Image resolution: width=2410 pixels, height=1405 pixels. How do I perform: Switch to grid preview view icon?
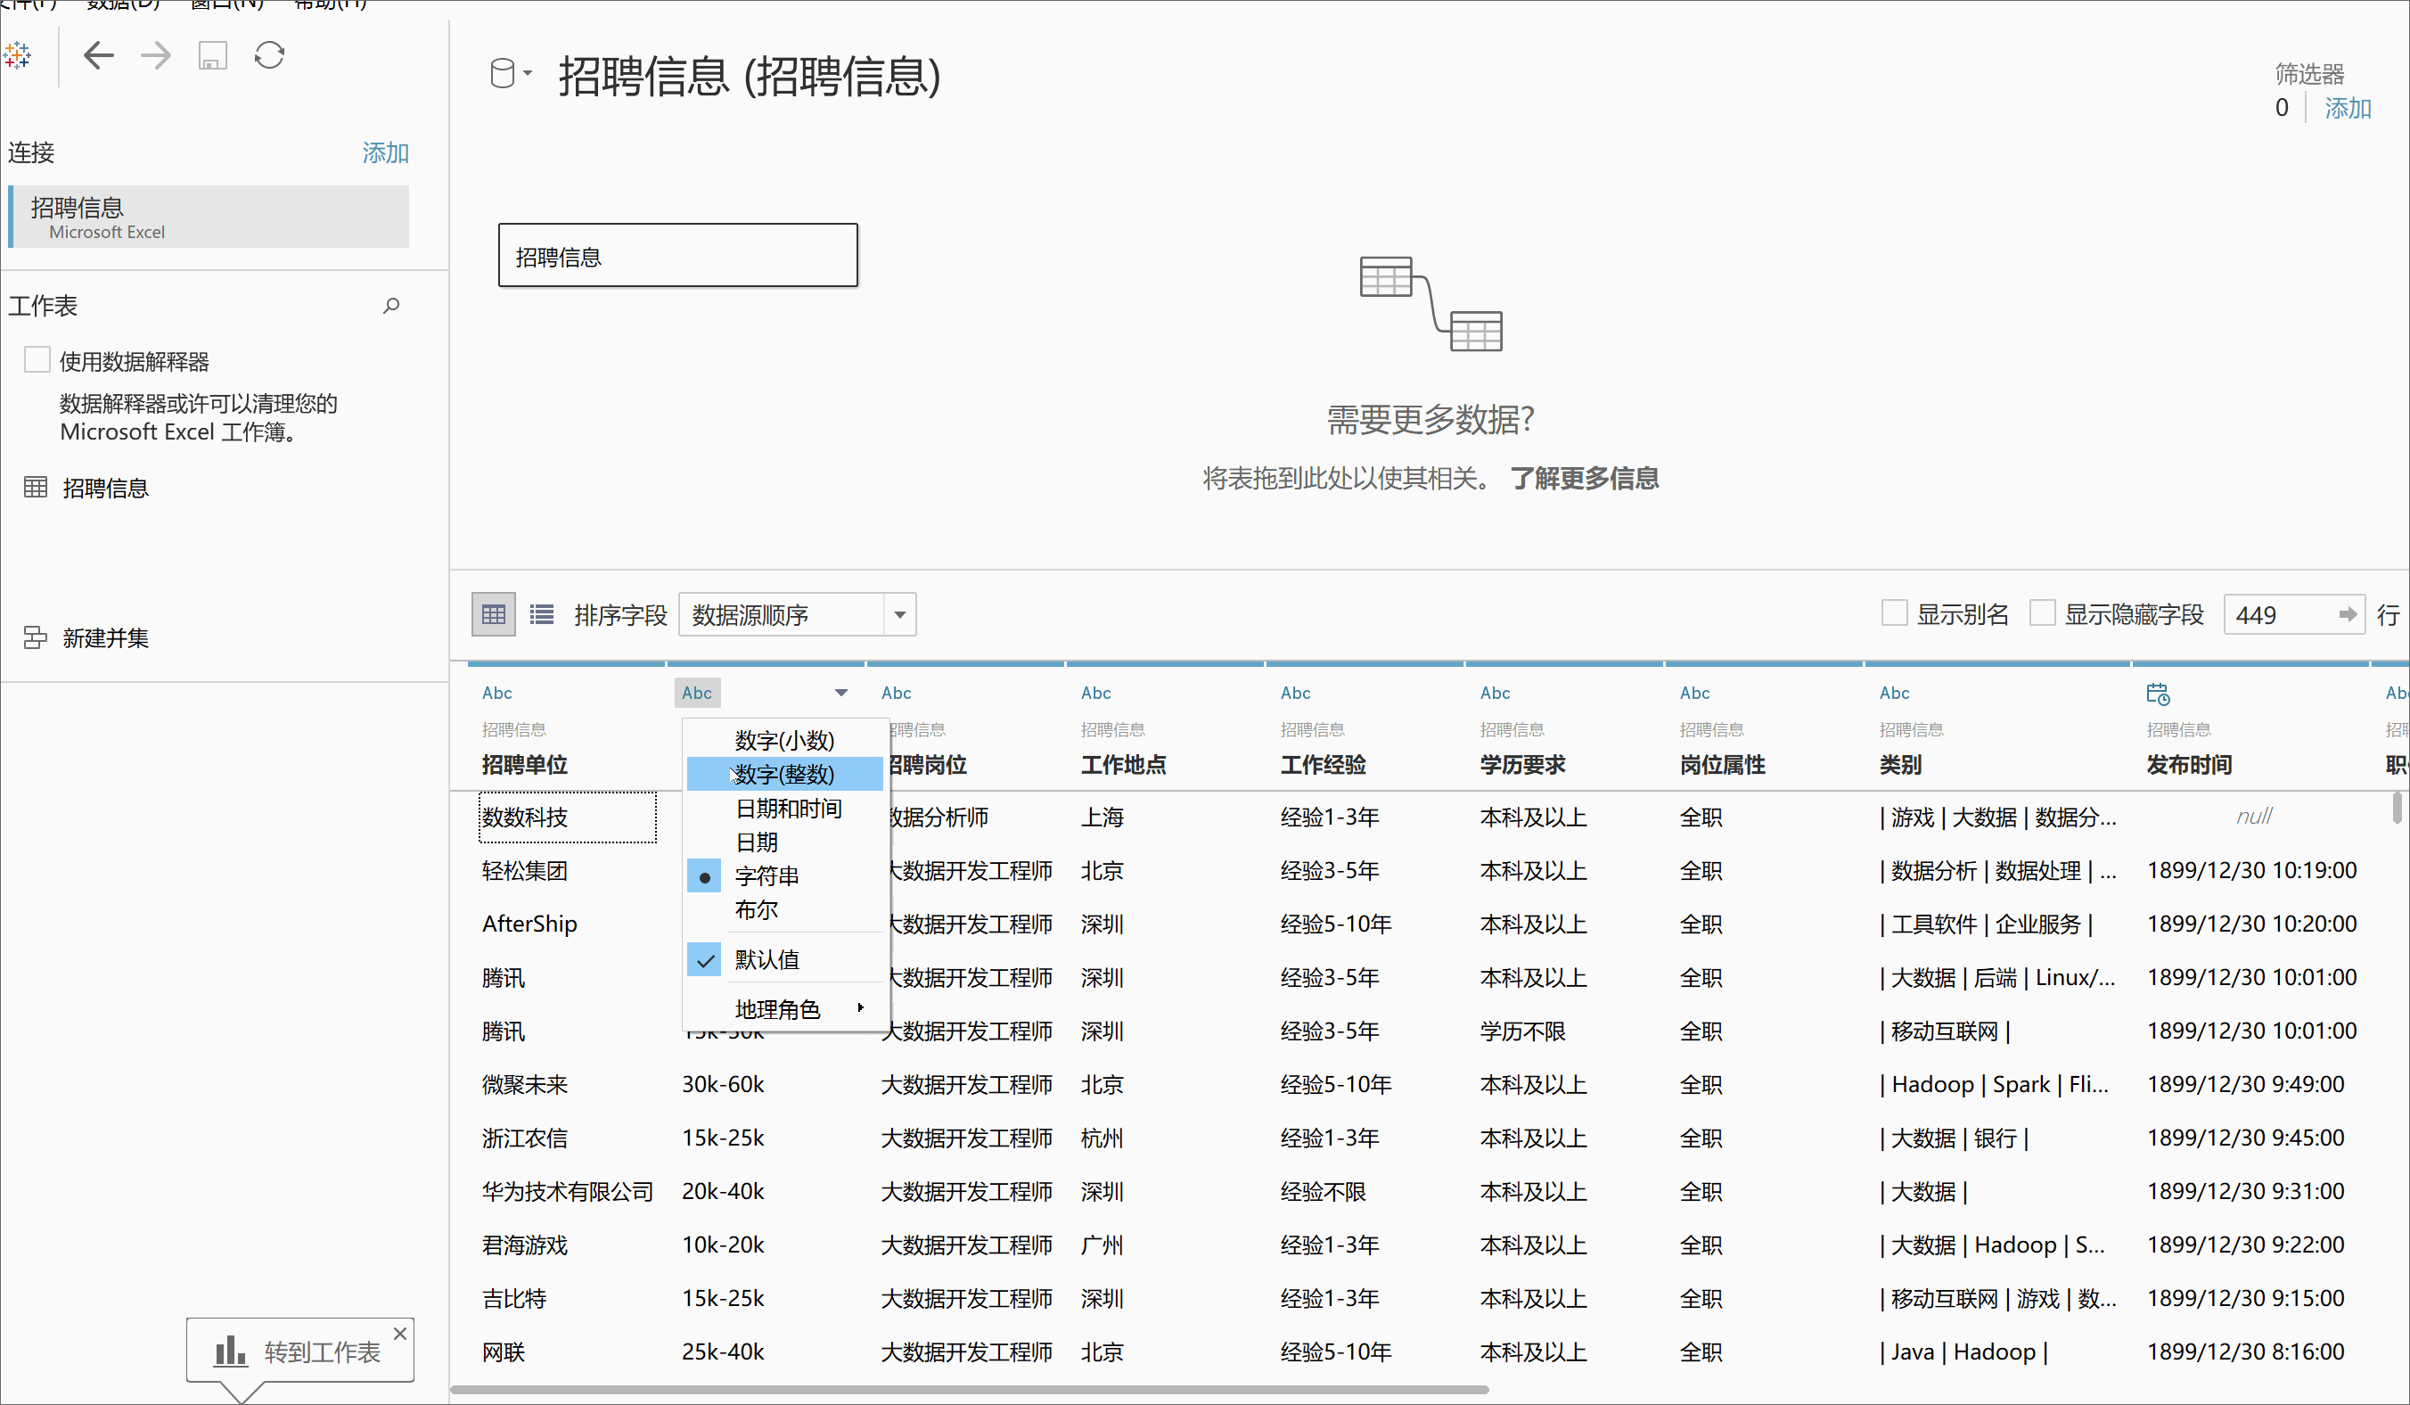pyautogui.click(x=494, y=614)
